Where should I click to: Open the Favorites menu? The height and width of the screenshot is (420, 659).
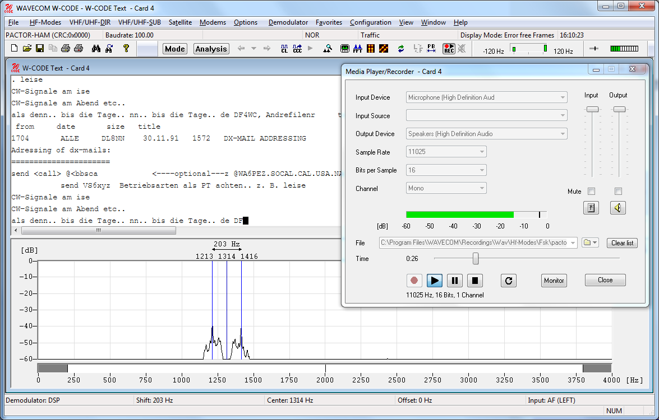point(329,22)
